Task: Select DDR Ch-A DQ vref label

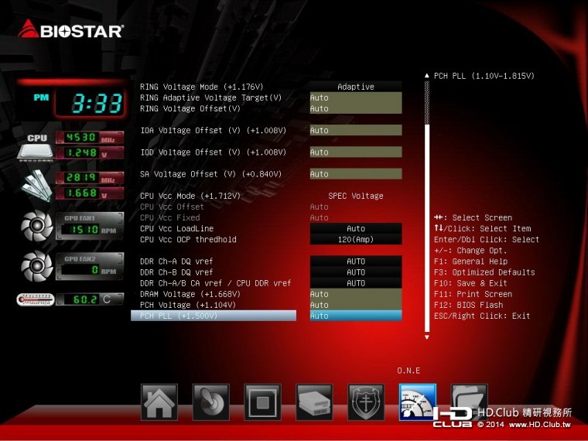Action: click(176, 261)
